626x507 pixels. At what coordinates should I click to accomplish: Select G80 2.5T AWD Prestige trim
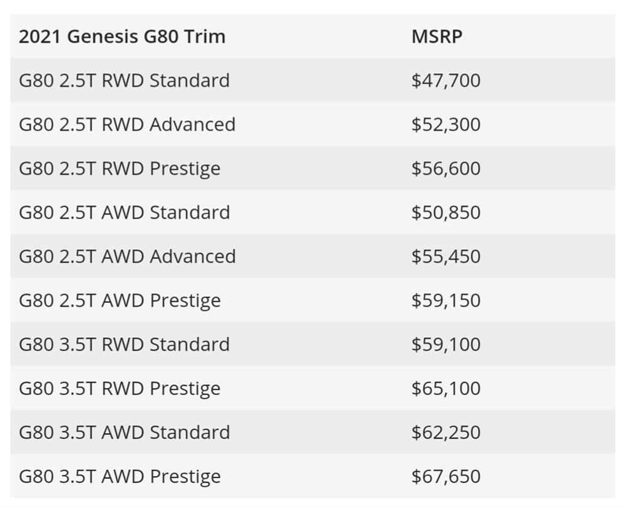pos(120,301)
